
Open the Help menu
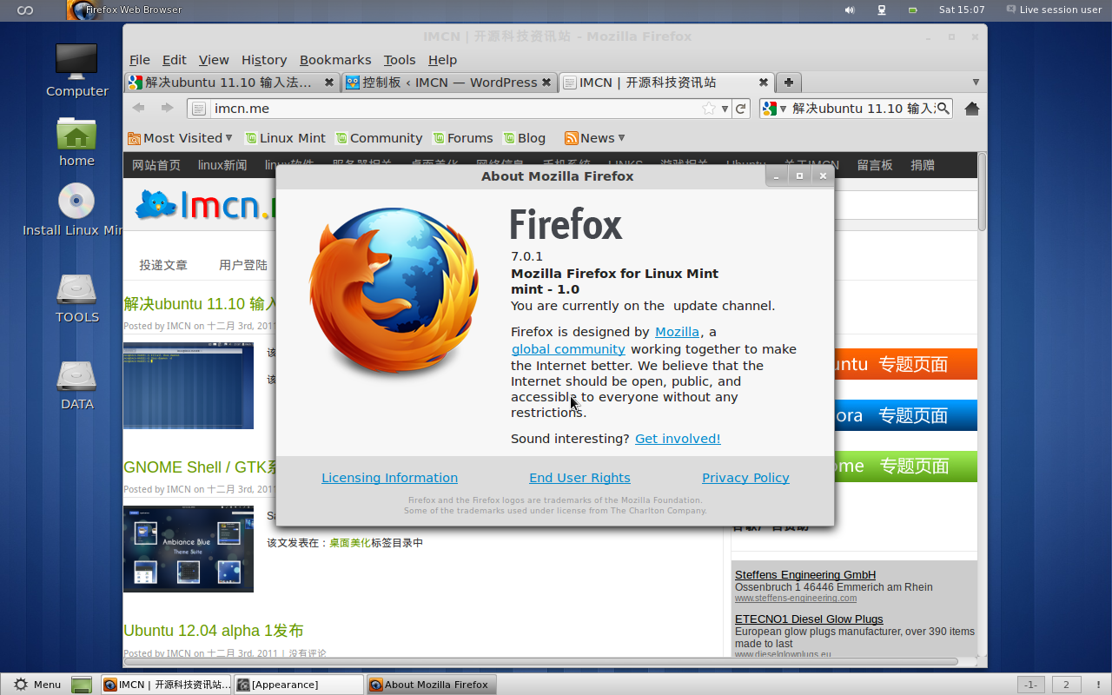coord(442,60)
